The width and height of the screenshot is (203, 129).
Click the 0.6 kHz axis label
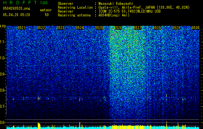(3, 123)
